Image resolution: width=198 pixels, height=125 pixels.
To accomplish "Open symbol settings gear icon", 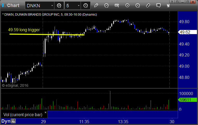I will [x=59, y=5].
